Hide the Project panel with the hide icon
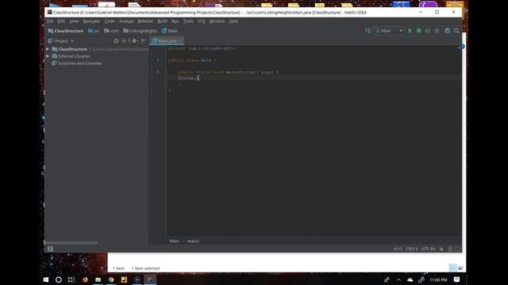Image resolution: width=508 pixels, height=285 pixels. (144, 40)
